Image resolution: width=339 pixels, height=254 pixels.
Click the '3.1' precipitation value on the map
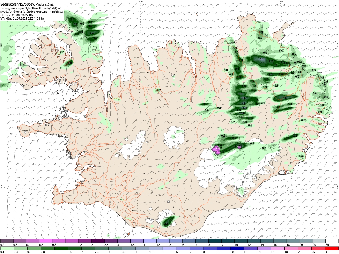[x=286, y=98]
